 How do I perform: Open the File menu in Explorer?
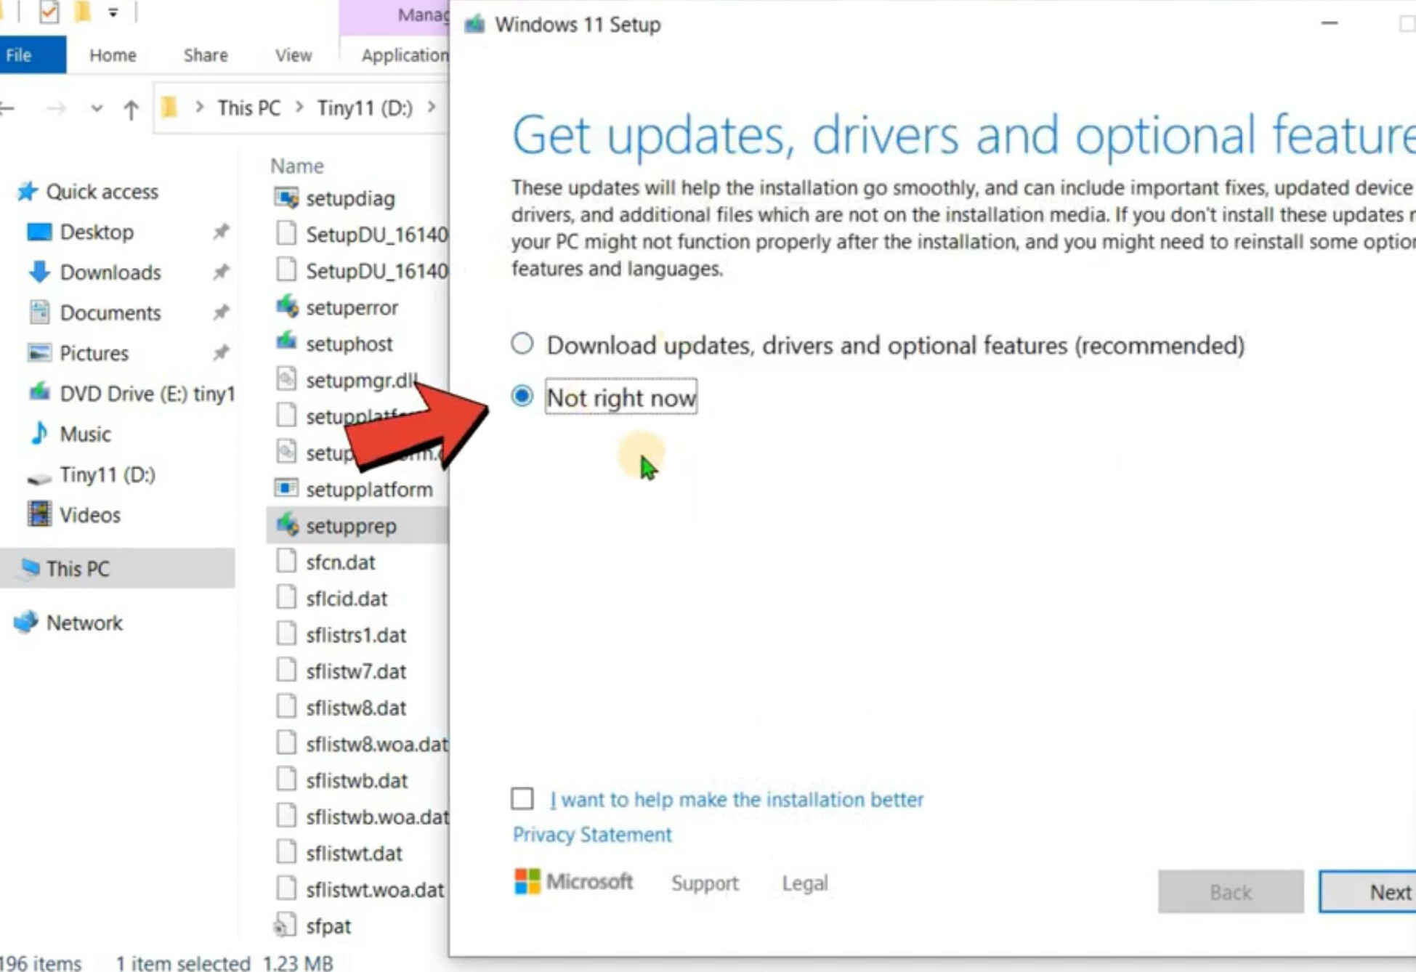tap(33, 55)
